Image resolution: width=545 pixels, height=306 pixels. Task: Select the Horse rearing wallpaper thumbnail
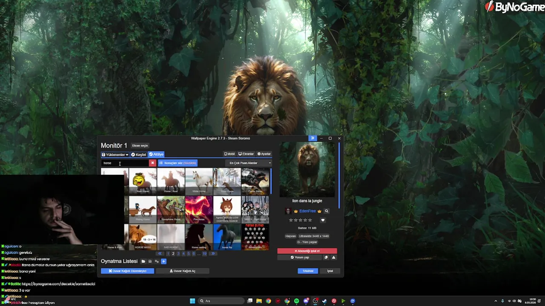[199, 237]
